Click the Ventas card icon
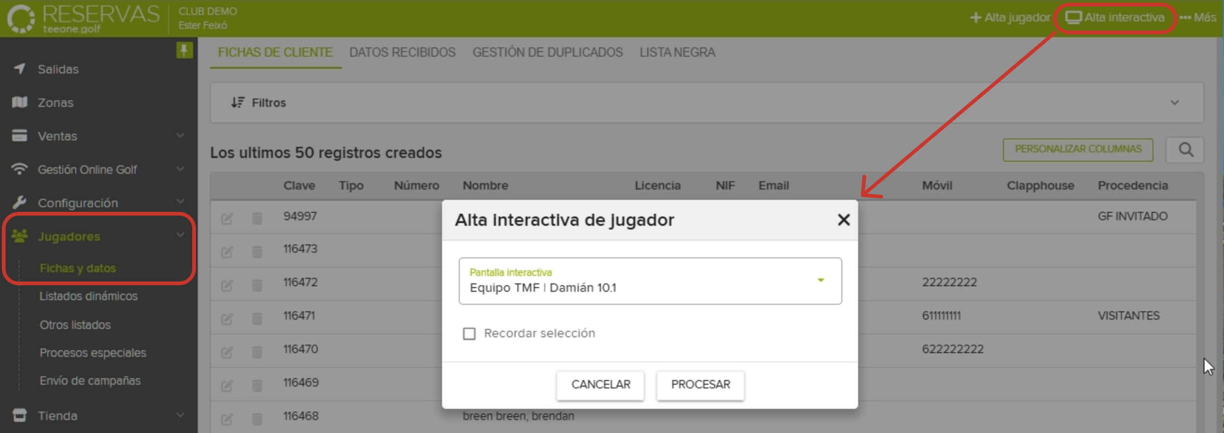This screenshot has width=1224, height=433. pyautogui.click(x=20, y=135)
